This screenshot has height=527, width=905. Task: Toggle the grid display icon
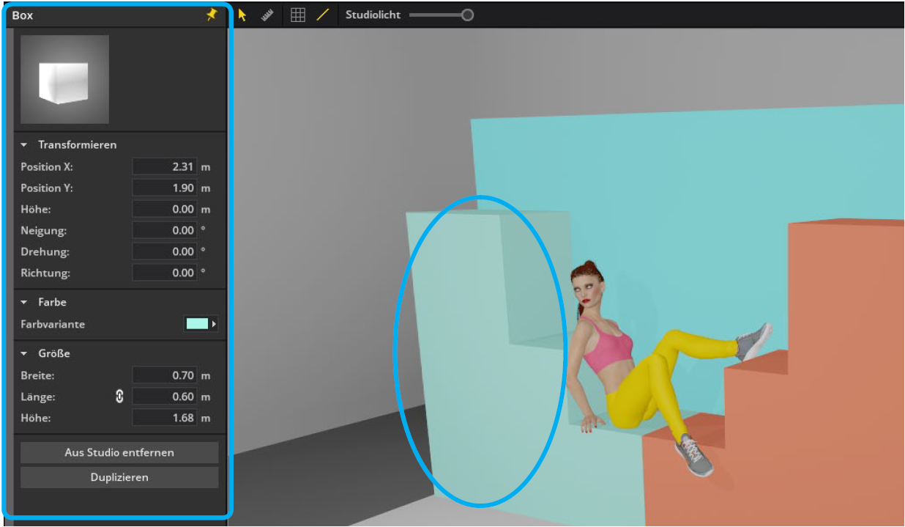pyautogui.click(x=297, y=15)
